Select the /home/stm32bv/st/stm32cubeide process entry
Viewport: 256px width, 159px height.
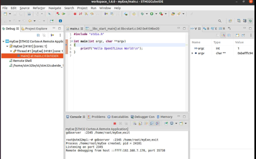point(36,65)
